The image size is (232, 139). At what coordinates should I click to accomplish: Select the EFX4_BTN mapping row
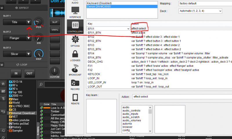(x=159, y=57)
